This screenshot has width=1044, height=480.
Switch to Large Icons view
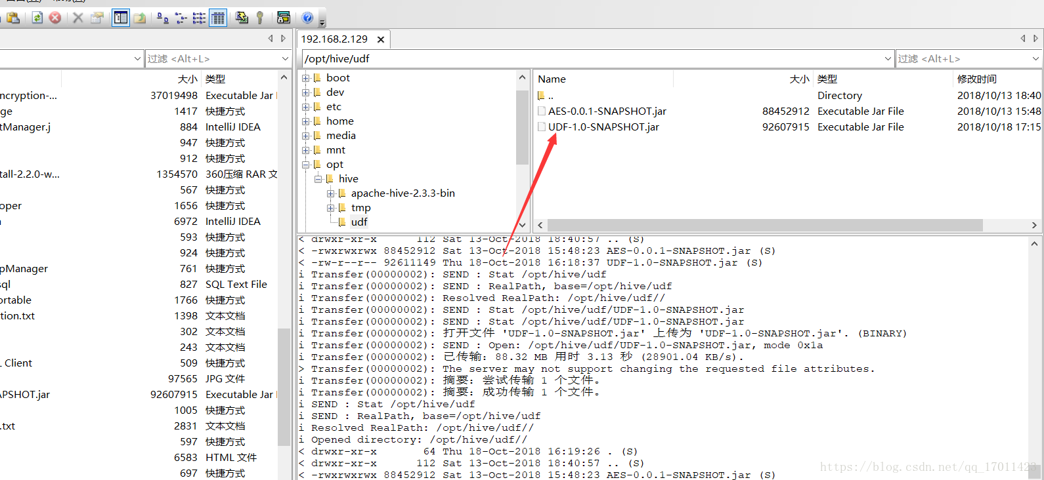(163, 18)
